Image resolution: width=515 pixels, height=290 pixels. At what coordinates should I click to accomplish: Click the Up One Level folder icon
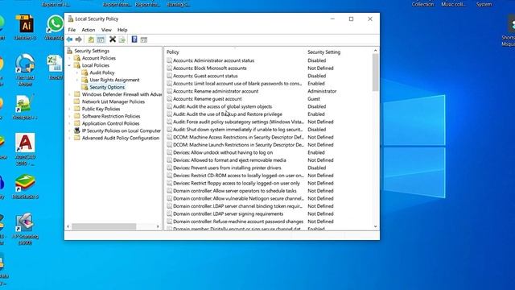[x=91, y=39]
